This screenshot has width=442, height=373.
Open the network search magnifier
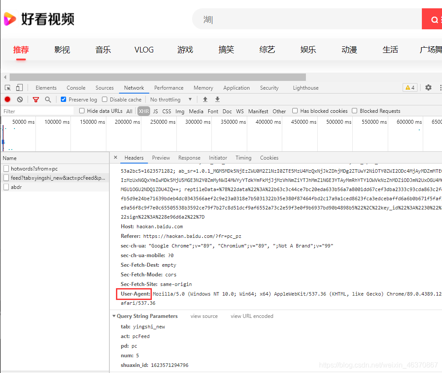(x=48, y=99)
